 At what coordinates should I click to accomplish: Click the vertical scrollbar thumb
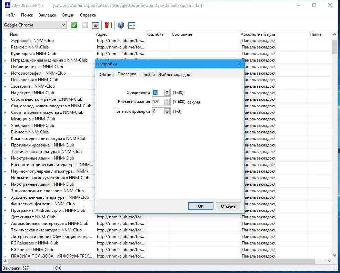(334, 47)
